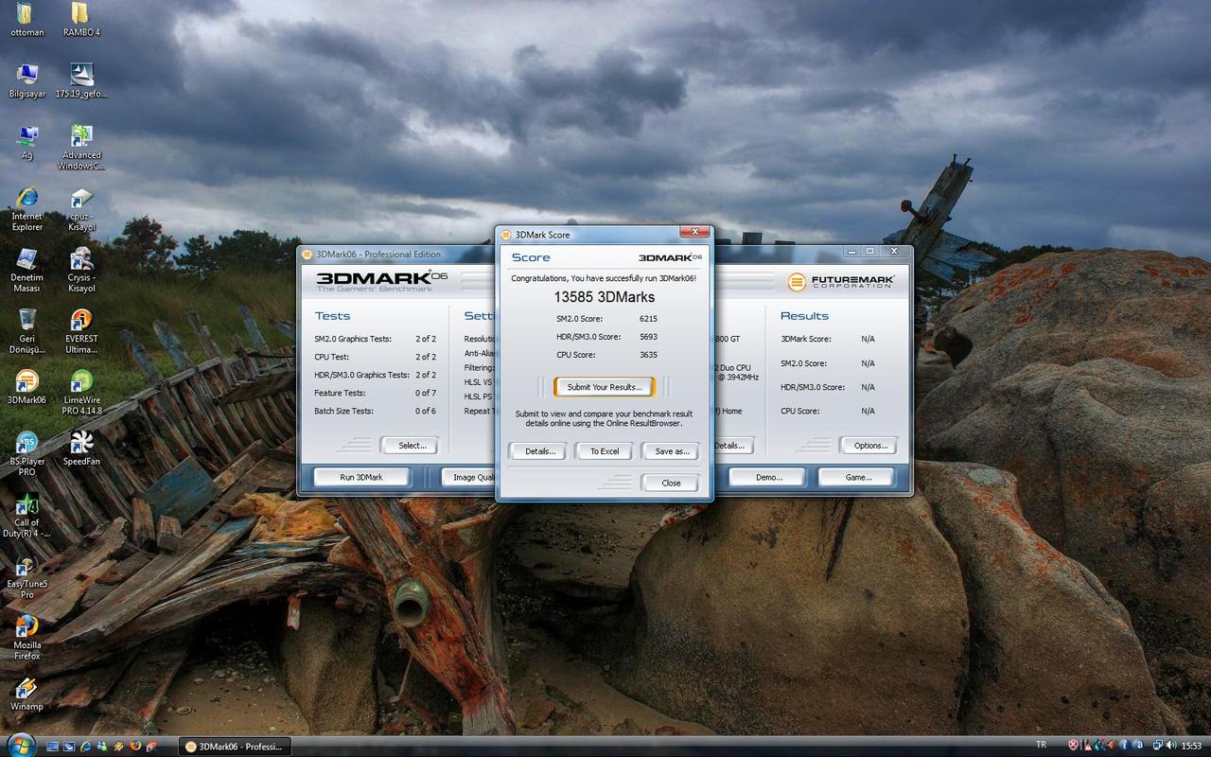
Task: Click Select... button under Tests
Action: [x=412, y=445]
